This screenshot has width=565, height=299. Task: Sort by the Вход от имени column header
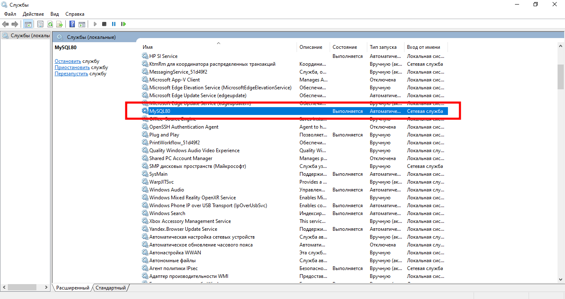click(426, 47)
